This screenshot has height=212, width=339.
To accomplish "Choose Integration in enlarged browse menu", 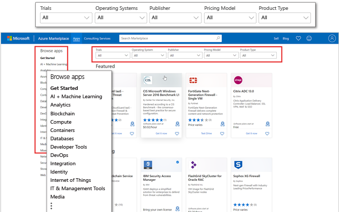I will click(x=63, y=164).
